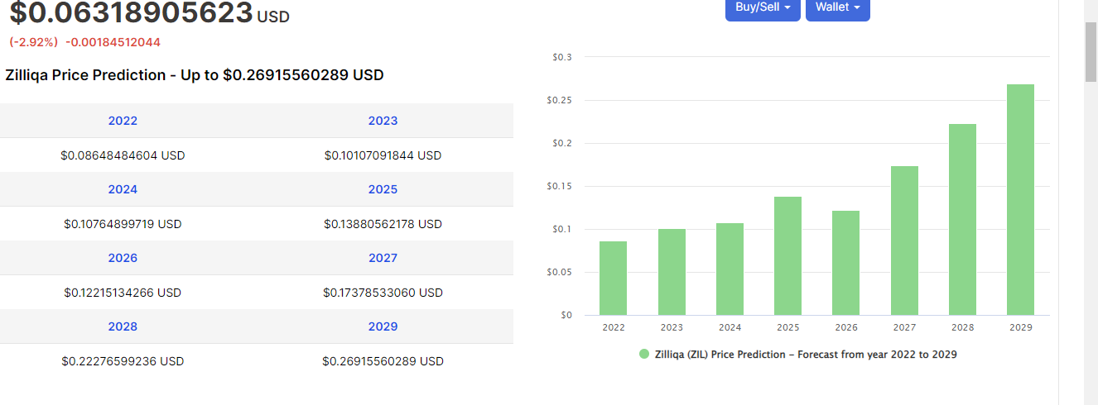Open the 2026 link in the prediction table
This screenshot has height=405, width=1098.
point(123,258)
